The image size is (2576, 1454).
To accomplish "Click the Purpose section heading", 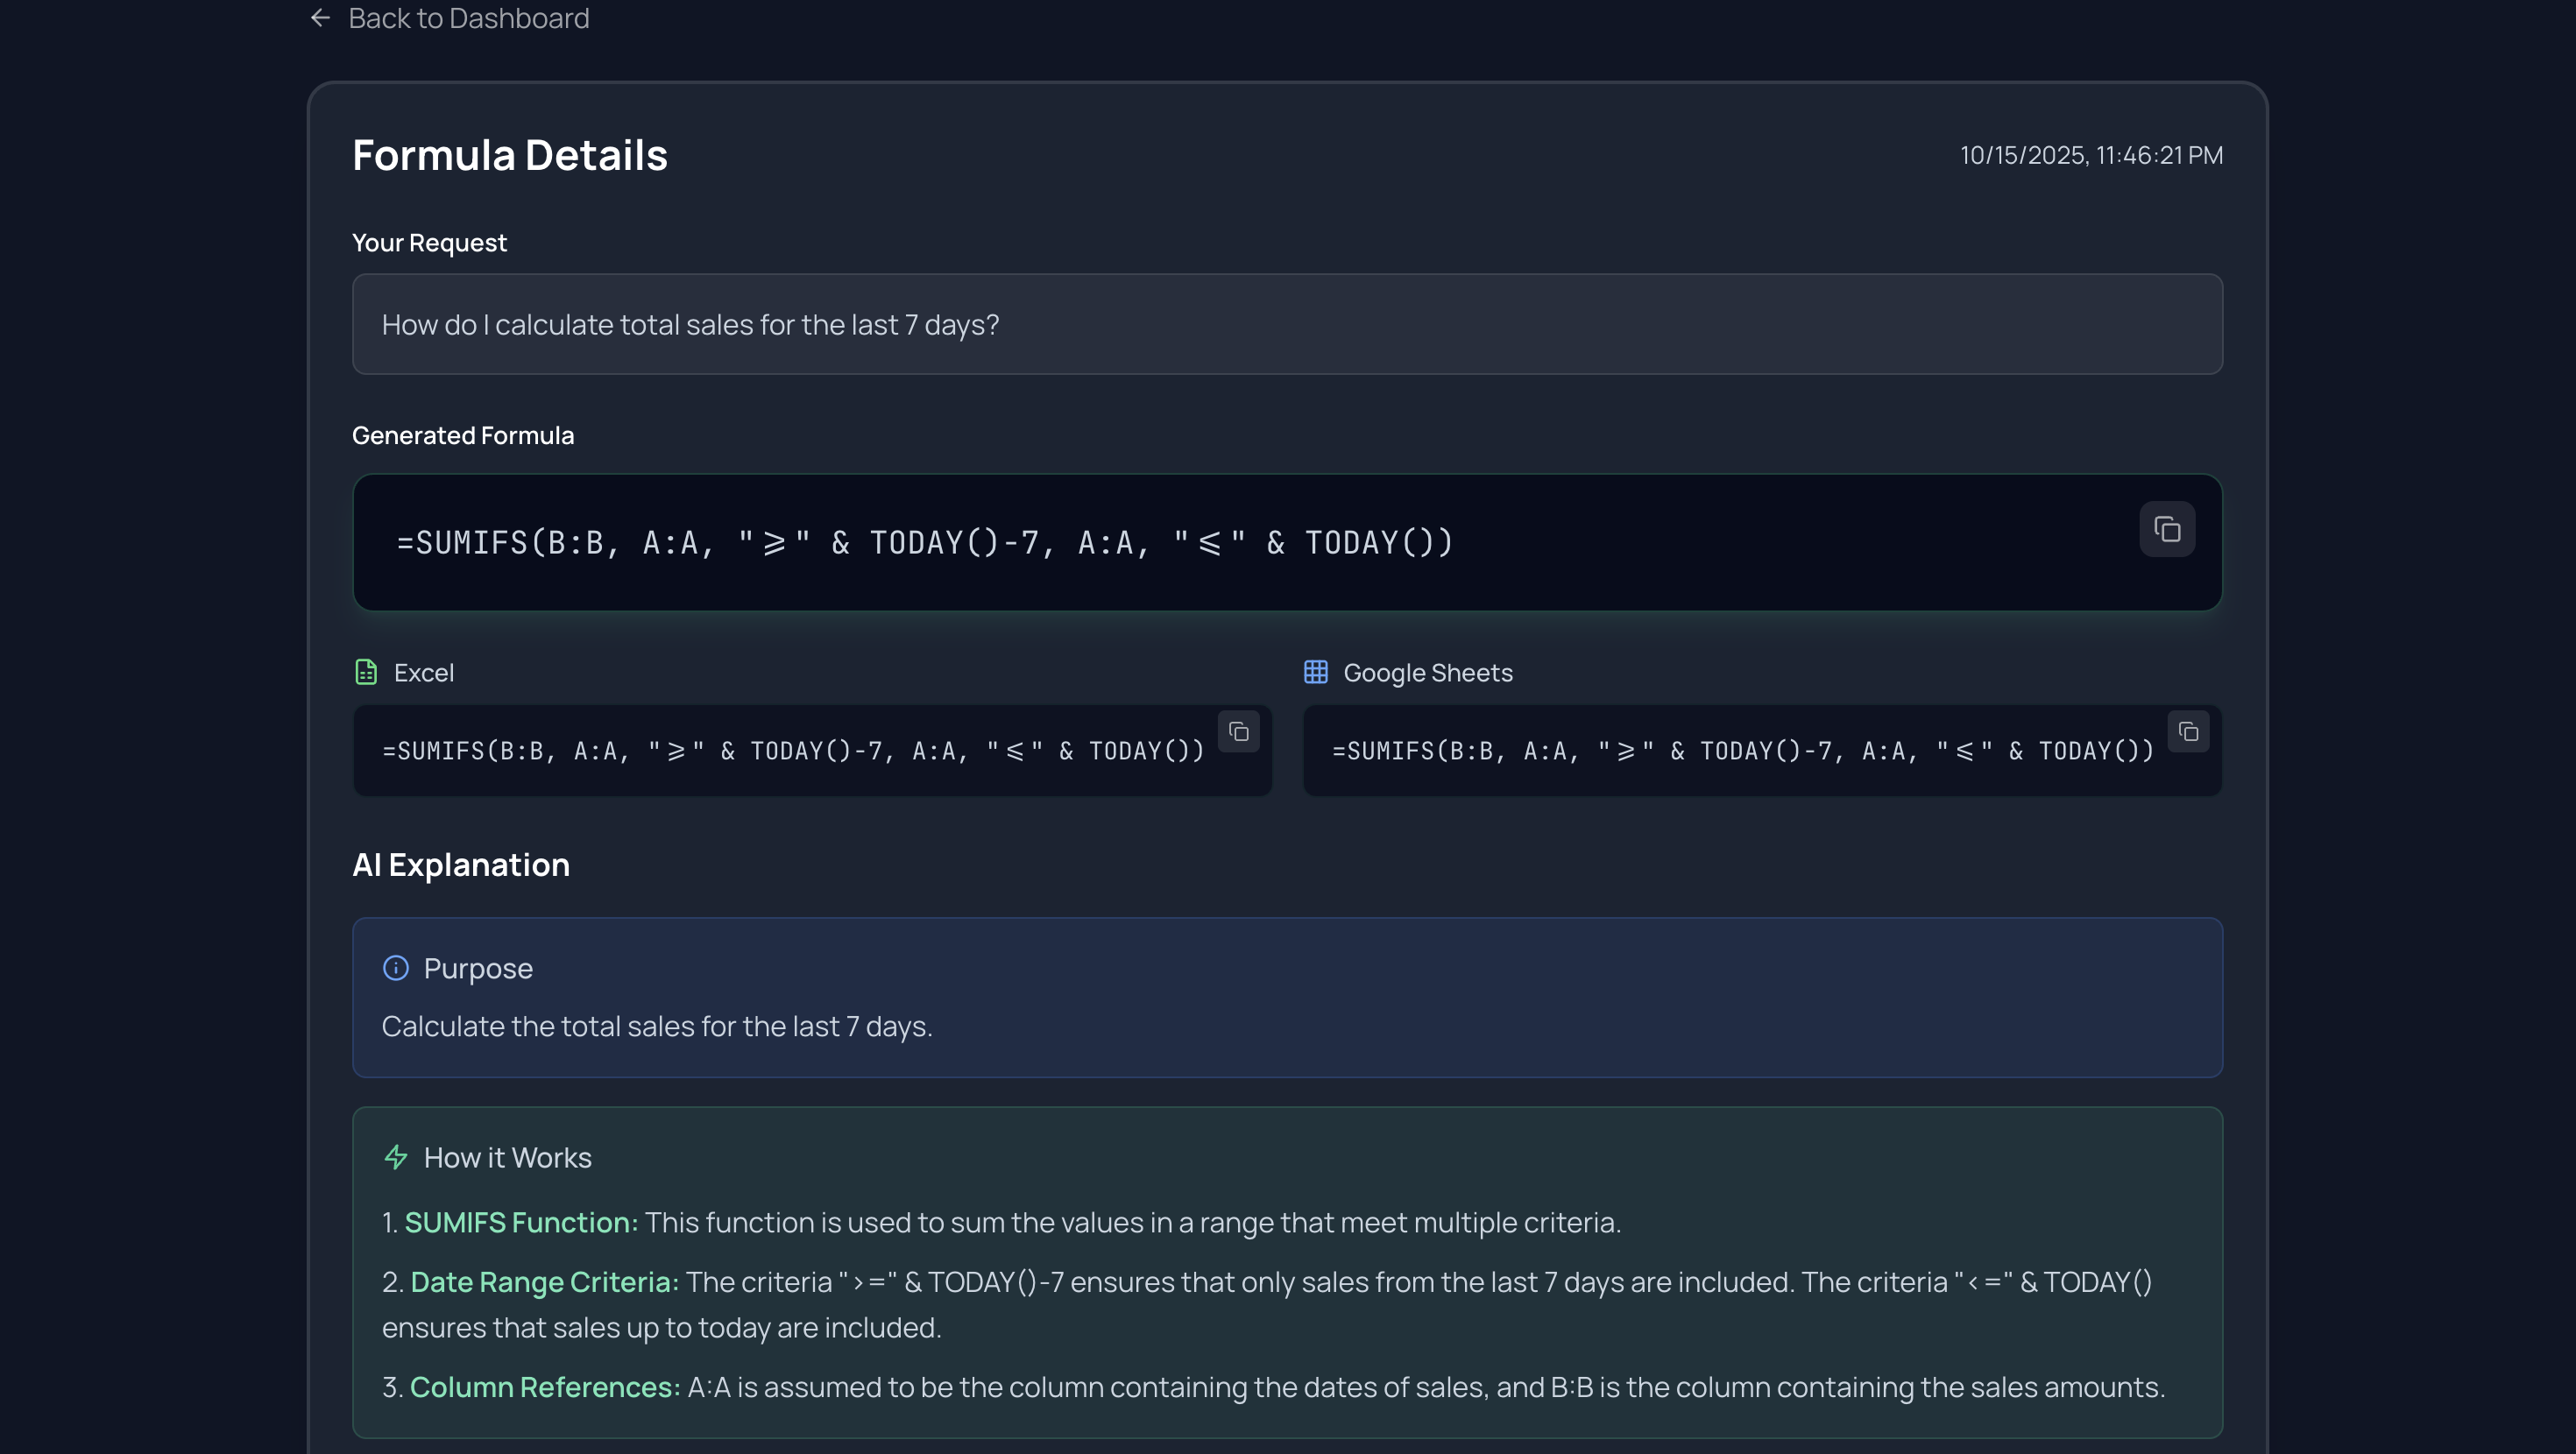I will point(477,968).
